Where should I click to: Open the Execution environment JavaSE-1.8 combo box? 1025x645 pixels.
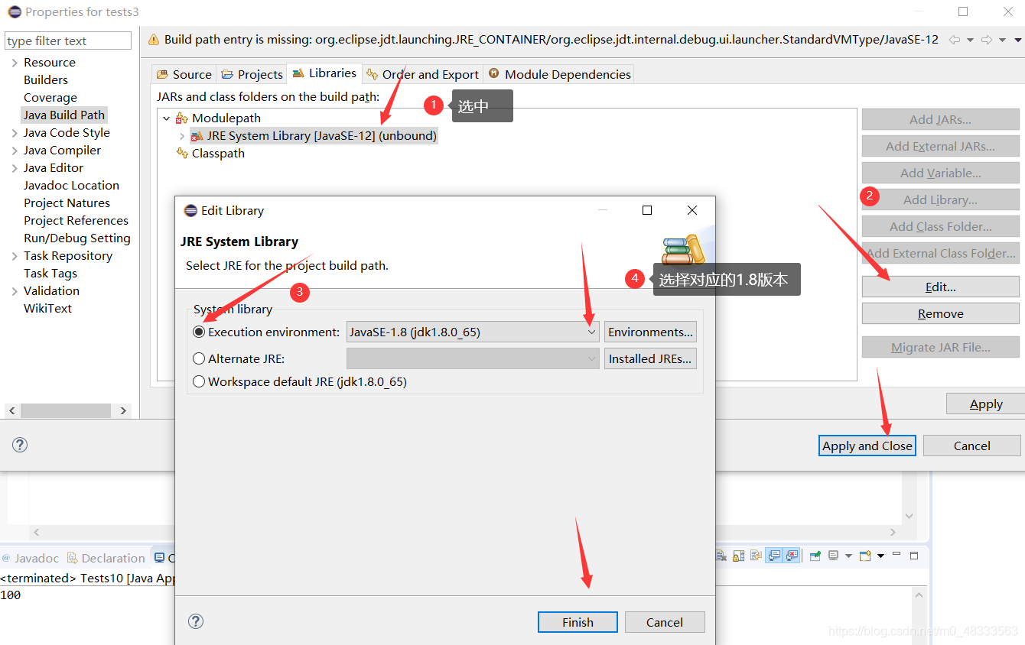(473, 332)
